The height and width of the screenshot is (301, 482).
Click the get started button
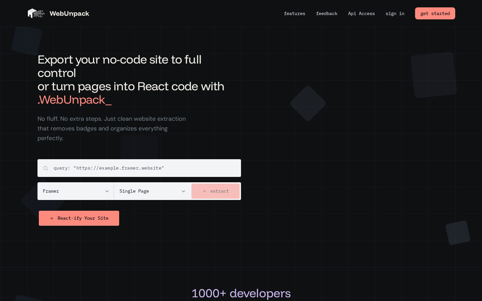(x=435, y=13)
